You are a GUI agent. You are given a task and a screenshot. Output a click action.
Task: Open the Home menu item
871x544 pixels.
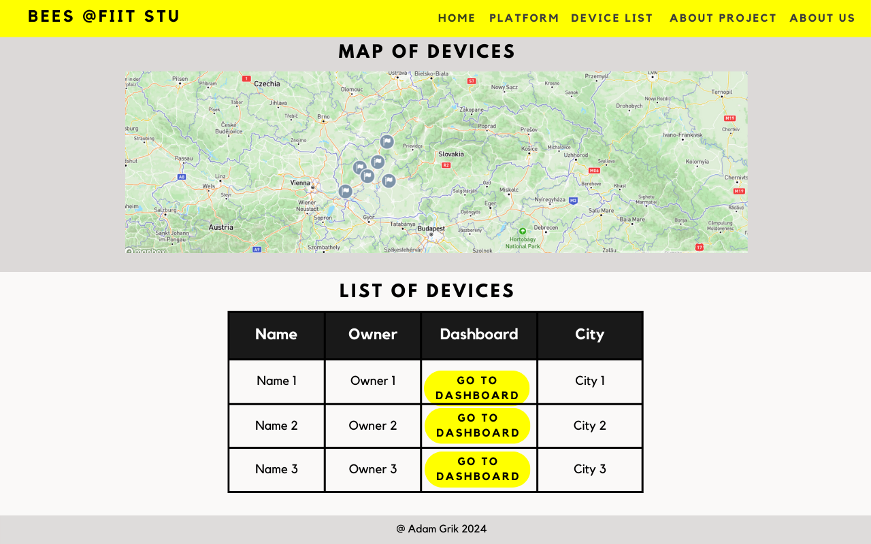(457, 18)
